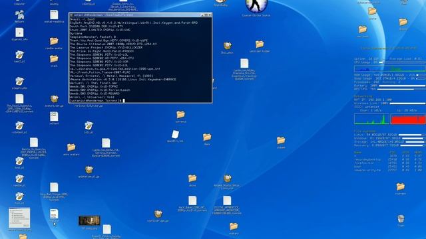The image size is (426, 239).
Task: Click the VMware.Workstation terminal listing line
Action: (x=122, y=80)
